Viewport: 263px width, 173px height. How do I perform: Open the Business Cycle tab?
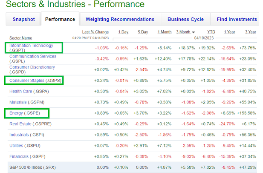click(185, 19)
